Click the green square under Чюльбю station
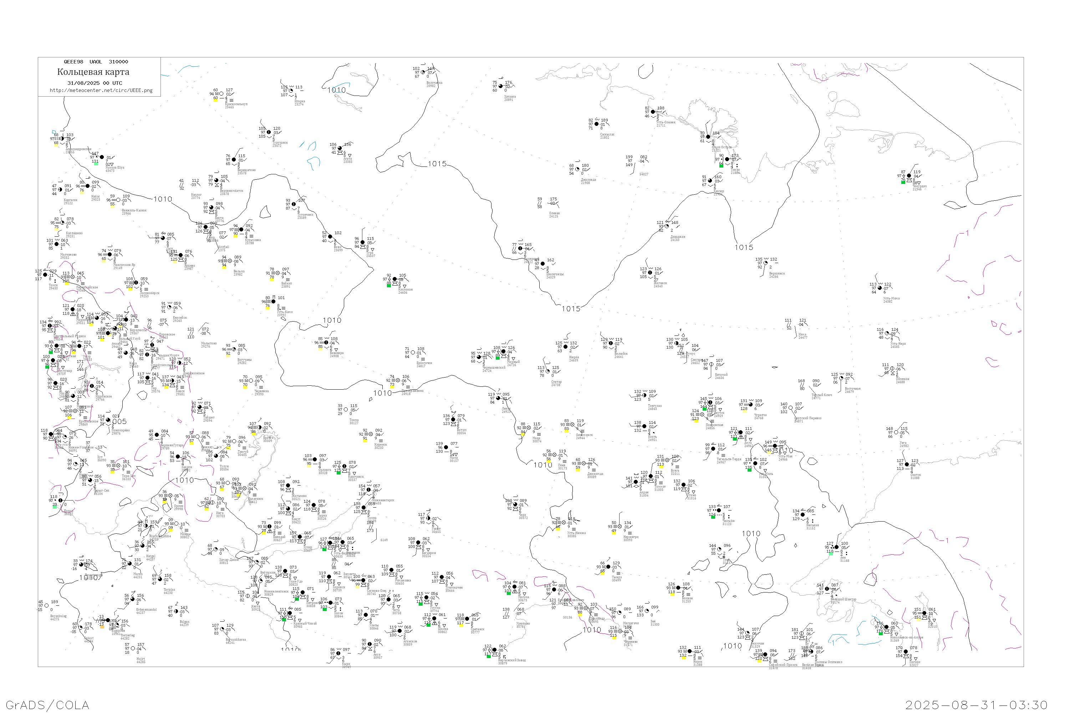The height and width of the screenshot is (713, 1070). 713,518
